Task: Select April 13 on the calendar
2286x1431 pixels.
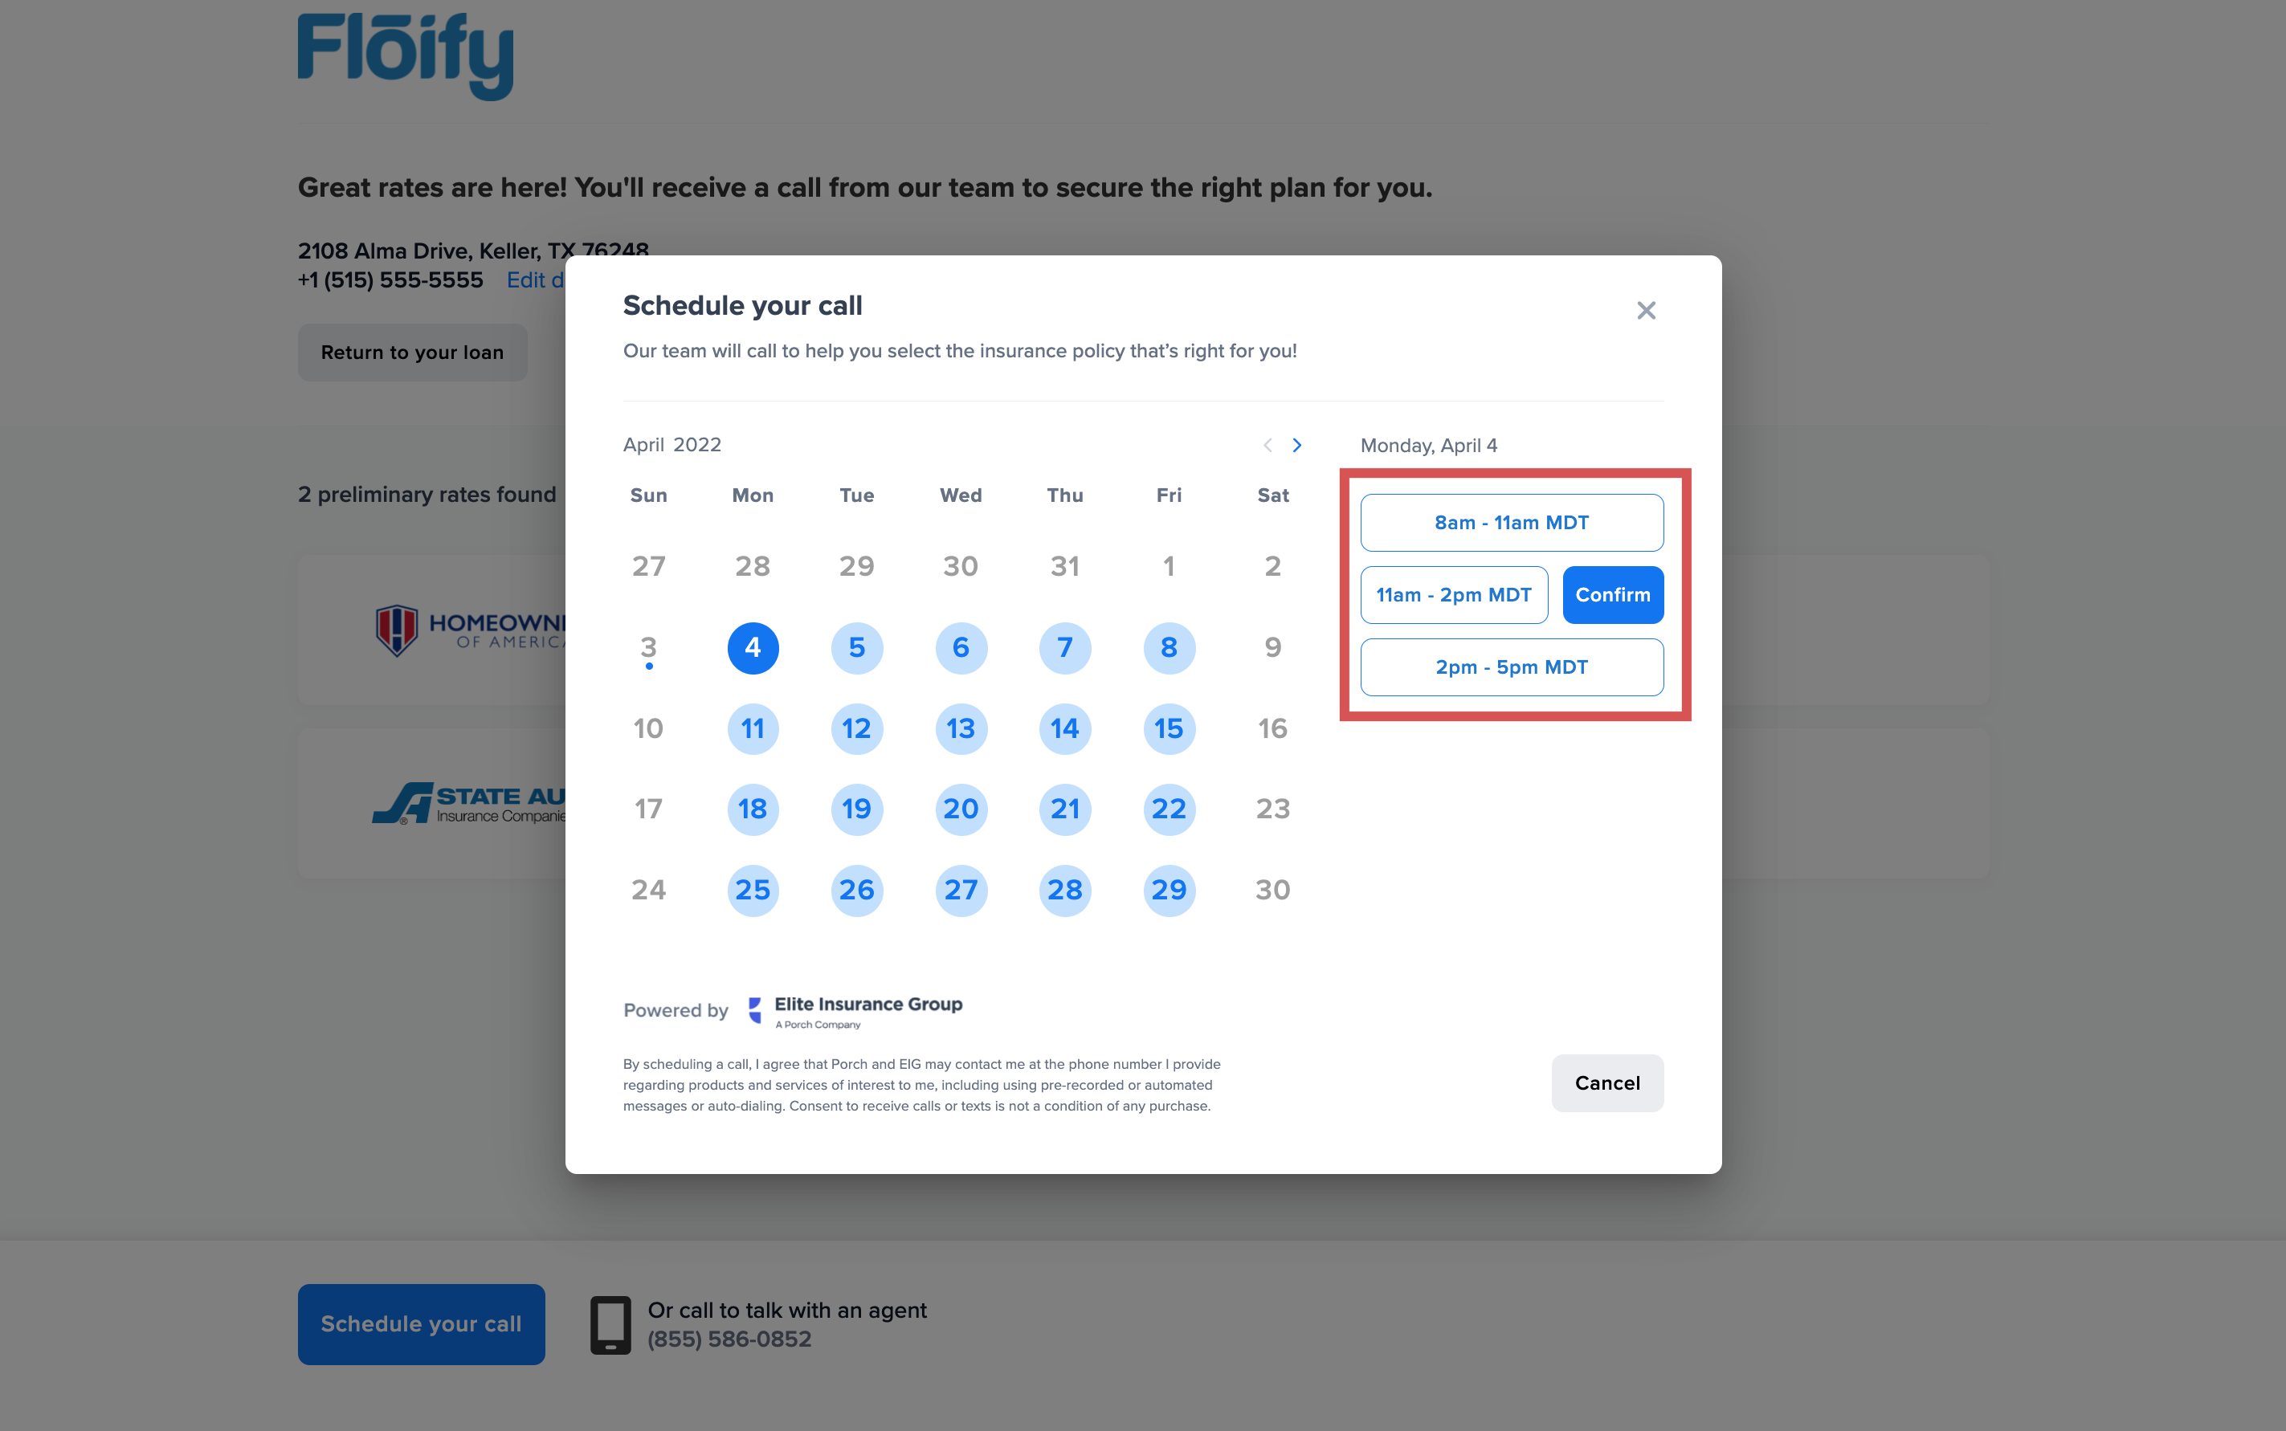Action: [x=961, y=729]
